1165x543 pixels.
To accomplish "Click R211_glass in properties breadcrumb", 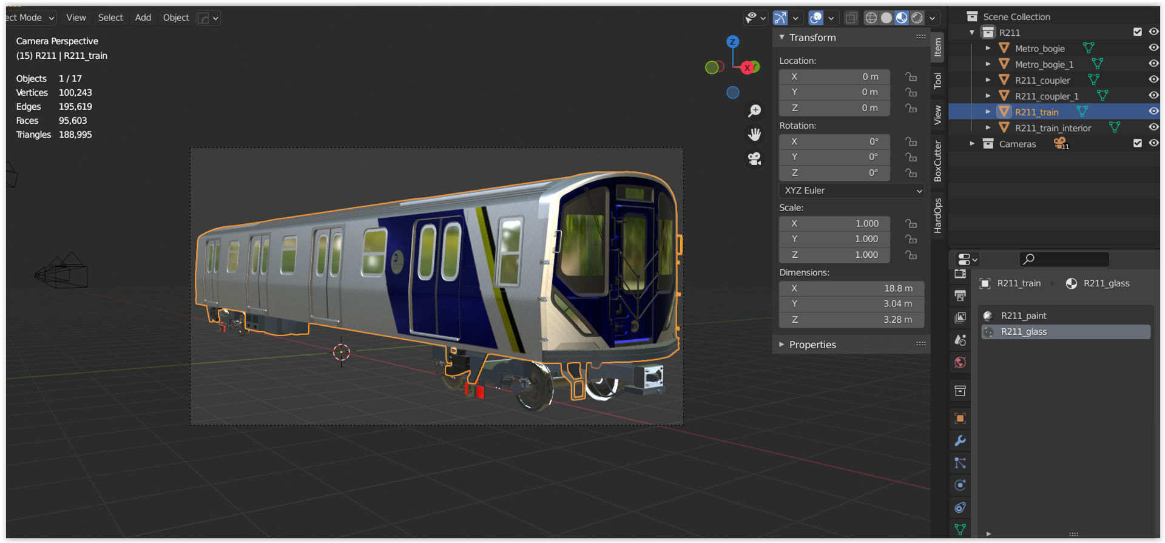I will click(1106, 283).
